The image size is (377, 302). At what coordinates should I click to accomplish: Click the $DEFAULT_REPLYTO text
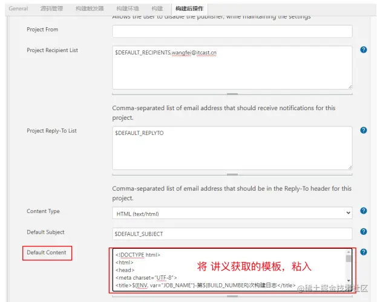[139, 133]
